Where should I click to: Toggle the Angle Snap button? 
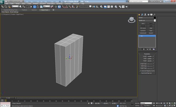(67, 7)
